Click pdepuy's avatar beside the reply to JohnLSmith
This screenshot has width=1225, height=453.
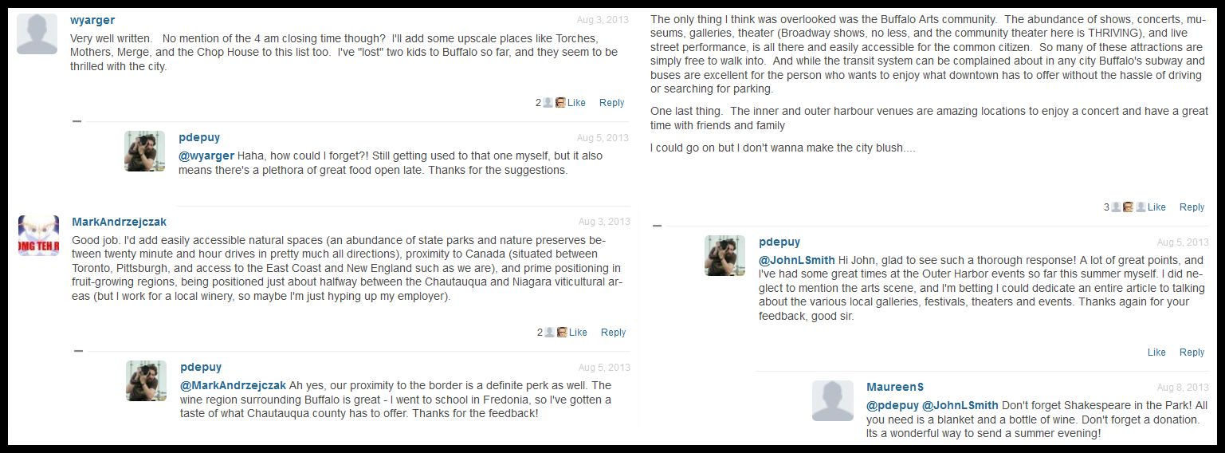pos(724,255)
